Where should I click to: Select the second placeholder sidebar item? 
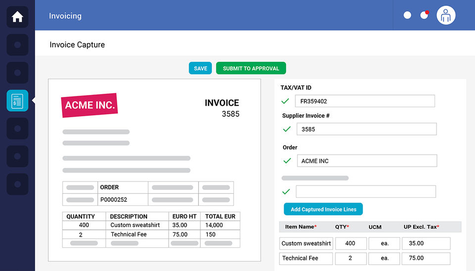(x=17, y=73)
